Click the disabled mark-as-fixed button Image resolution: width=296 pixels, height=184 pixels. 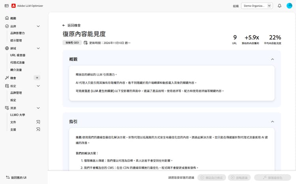point(212,177)
